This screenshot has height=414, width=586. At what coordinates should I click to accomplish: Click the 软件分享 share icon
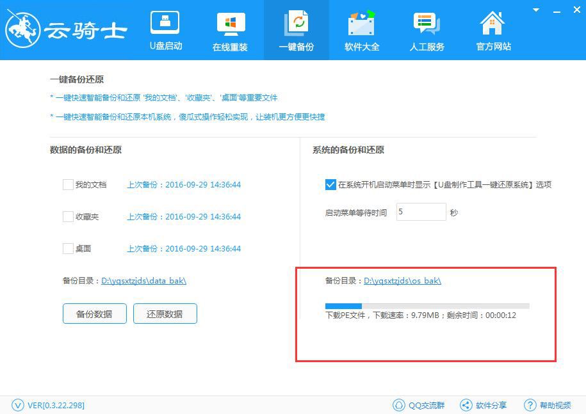[x=484, y=404]
